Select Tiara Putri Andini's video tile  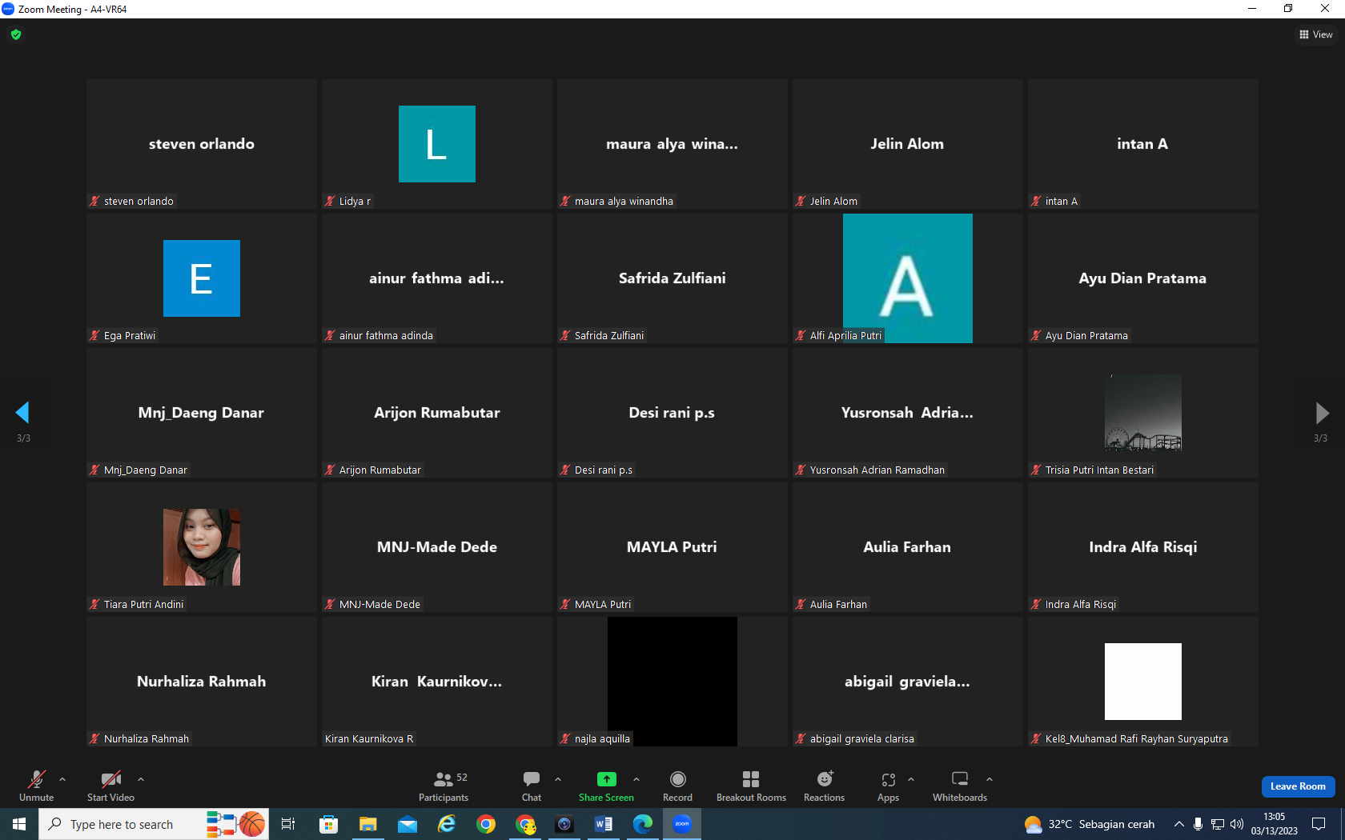pyautogui.click(x=202, y=547)
